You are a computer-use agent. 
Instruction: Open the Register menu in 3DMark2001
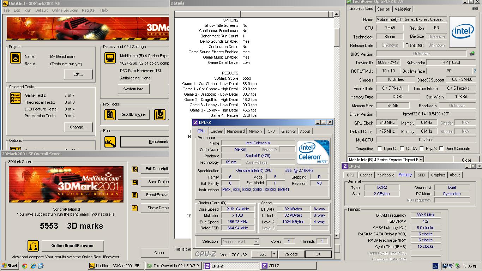(89, 10)
